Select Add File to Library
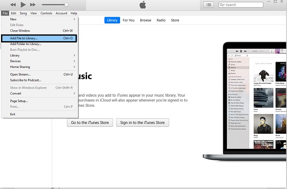Viewport: 287px width, 189px height. 39,38
